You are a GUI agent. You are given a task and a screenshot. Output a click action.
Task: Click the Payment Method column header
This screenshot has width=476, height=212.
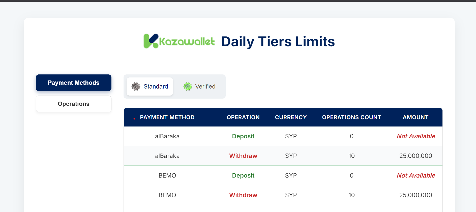coord(167,117)
